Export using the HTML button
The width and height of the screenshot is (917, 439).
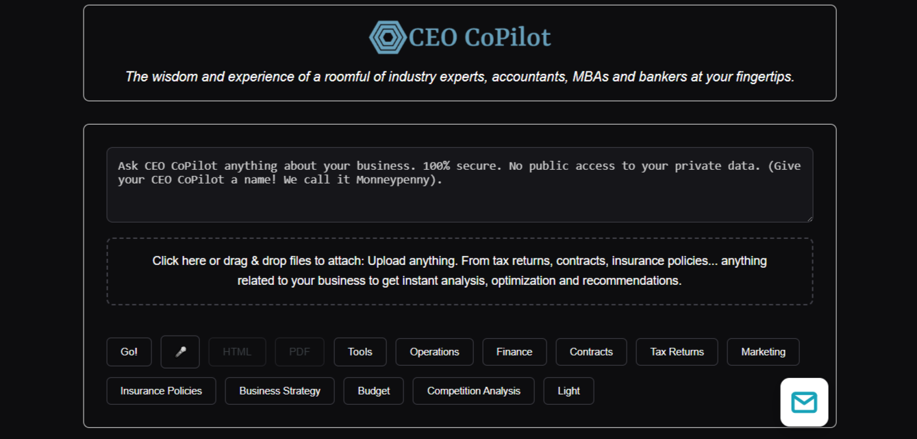point(237,352)
